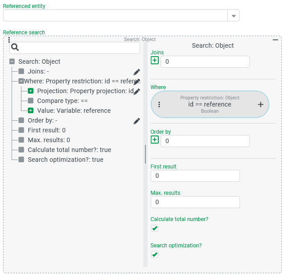Collapse the Search: Object tree node

click(x=12, y=62)
